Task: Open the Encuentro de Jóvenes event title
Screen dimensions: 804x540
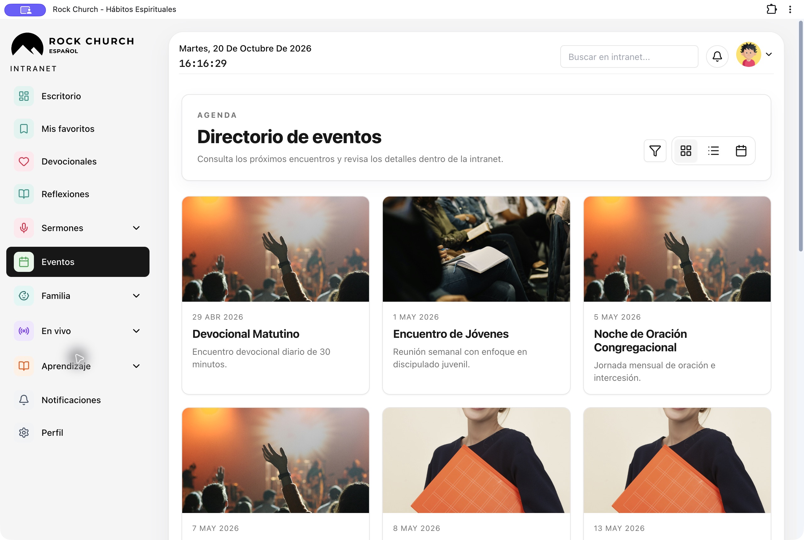Action: point(451,334)
